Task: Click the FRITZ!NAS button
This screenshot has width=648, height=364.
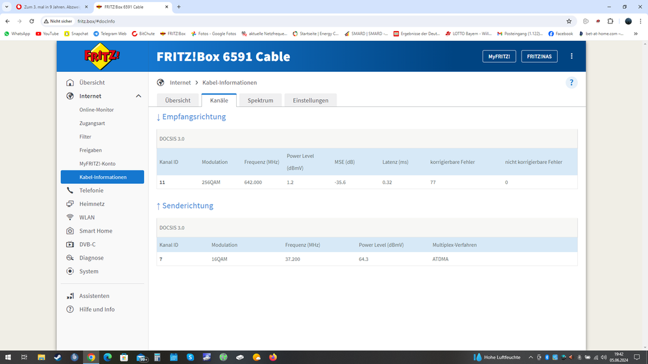Action: click(x=539, y=56)
